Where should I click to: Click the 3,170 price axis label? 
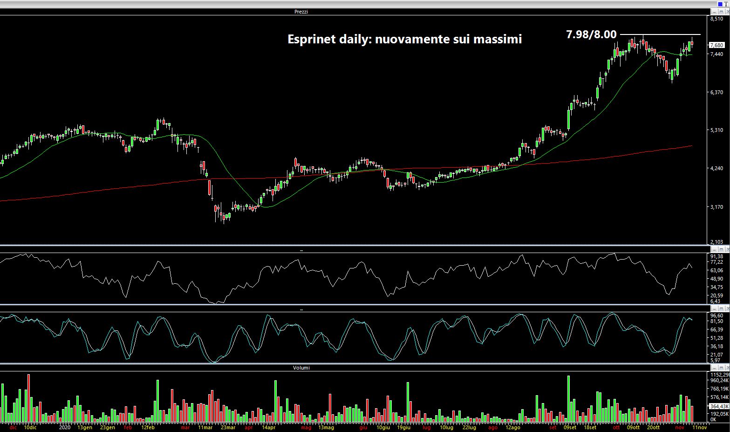[716, 207]
